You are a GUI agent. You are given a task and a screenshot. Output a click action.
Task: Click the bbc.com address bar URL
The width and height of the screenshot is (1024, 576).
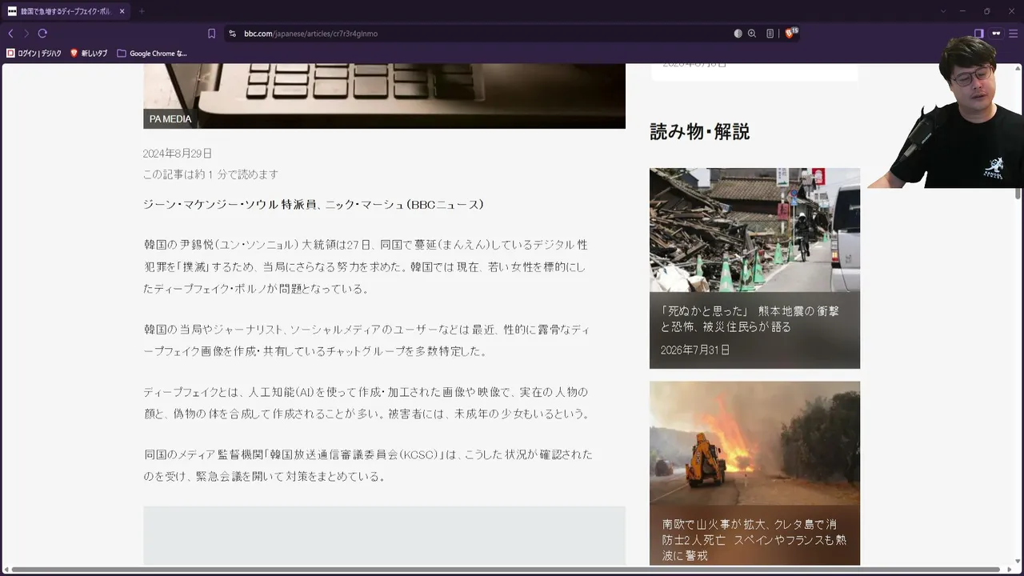click(310, 34)
